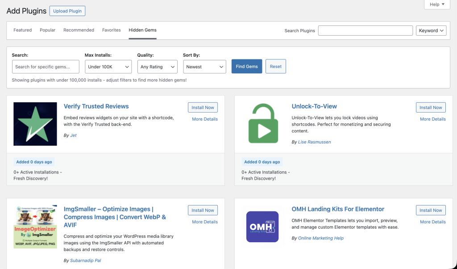The image size is (457, 269).
Task: Click the Unlock-To-View green padlock icon
Action: [263, 123]
